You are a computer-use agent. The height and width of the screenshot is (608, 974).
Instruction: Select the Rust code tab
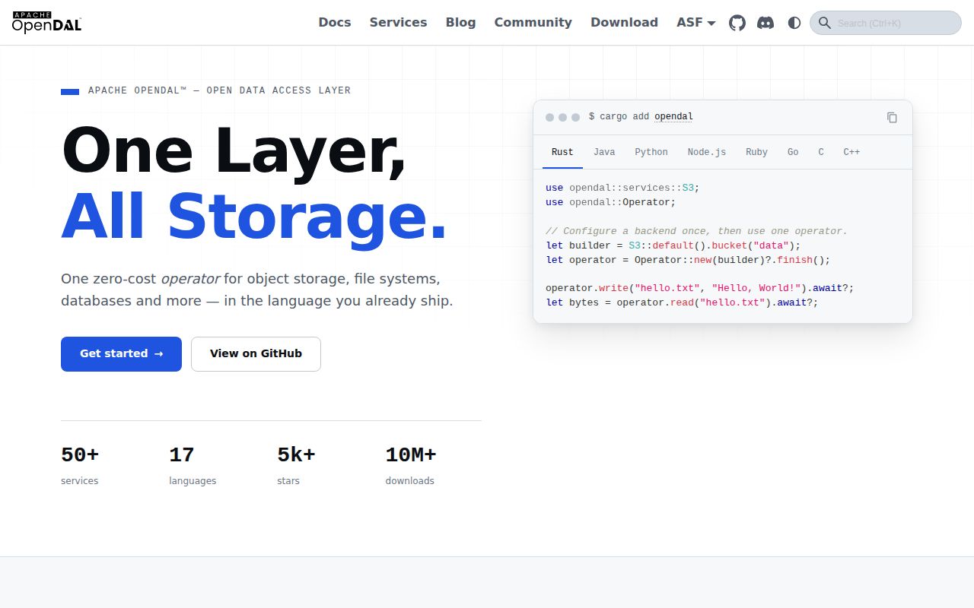click(x=562, y=152)
